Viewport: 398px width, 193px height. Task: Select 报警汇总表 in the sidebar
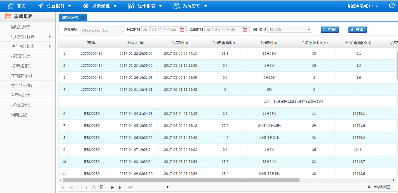tap(21, 56)
